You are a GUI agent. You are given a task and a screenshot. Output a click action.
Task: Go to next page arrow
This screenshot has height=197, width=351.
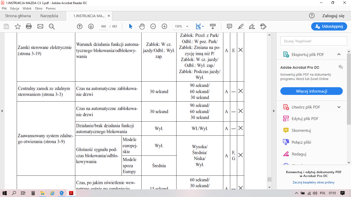(x=91, y=26)
